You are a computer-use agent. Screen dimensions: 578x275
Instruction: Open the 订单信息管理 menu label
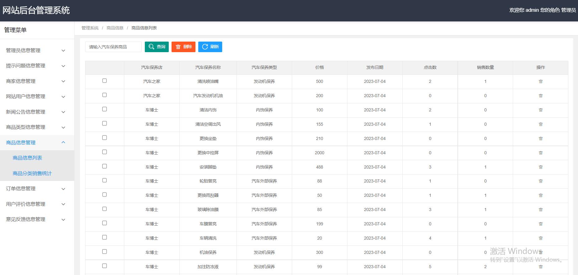point(21,189)
